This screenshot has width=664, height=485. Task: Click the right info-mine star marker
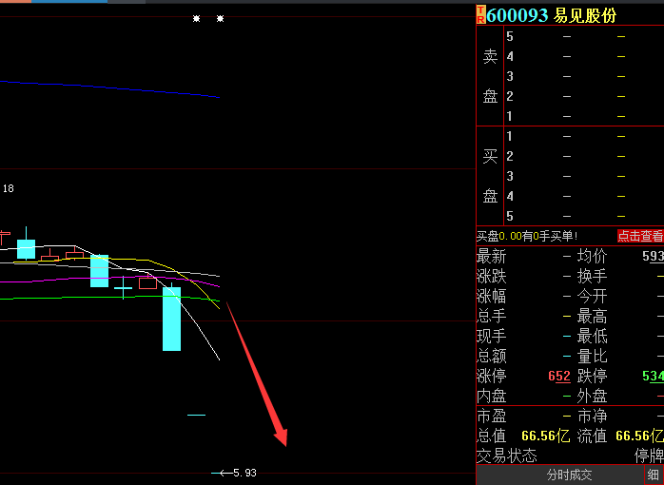[x=220, y=19]
